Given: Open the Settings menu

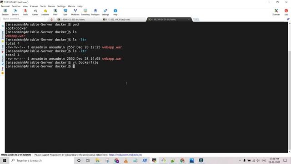Looking at the screenshot, I should 61,6.
